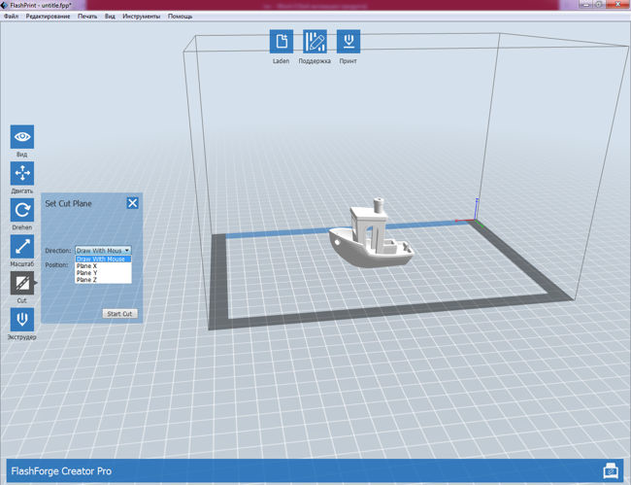631x485 pixels.
Task: Select the Вид view eye tool
Action: tap(22, 137)
